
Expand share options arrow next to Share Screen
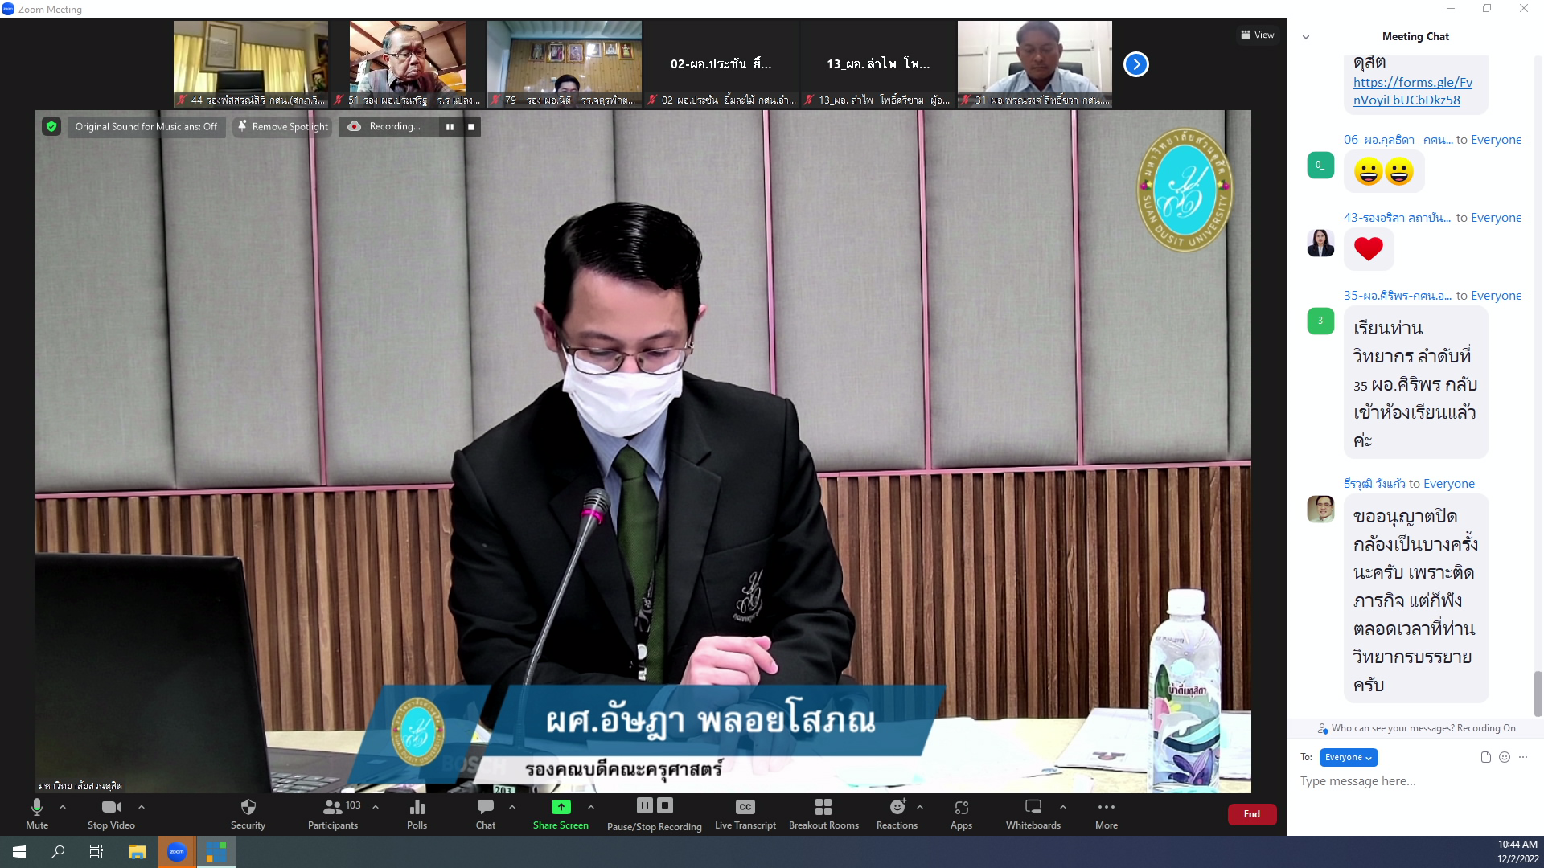coord(591,807)
